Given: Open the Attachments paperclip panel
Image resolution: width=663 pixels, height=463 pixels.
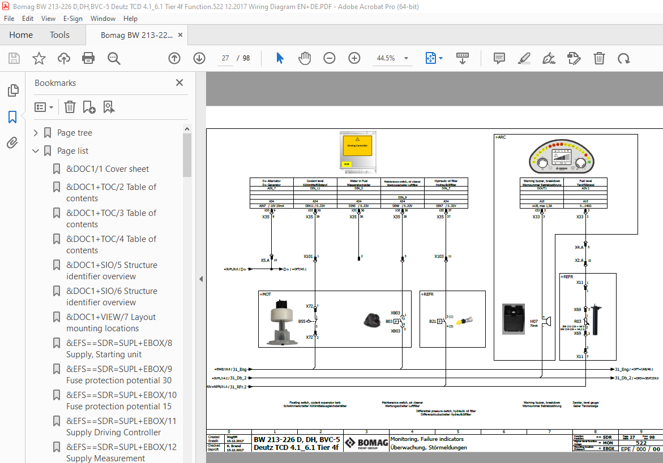Looking at the screenshot, I should pos(12,143).
